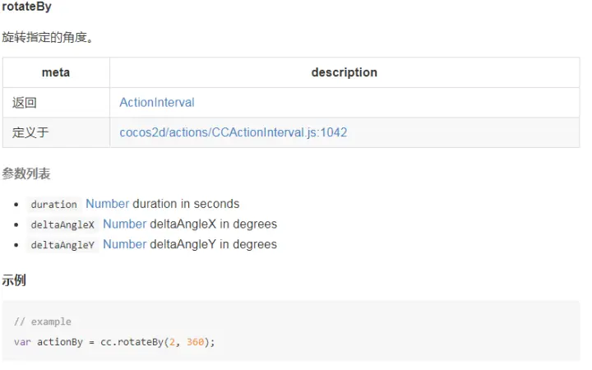The image size is (592, 370).
Task: Click the Number link beside duration
Action: pyautogui.click(x=107, y=204)
